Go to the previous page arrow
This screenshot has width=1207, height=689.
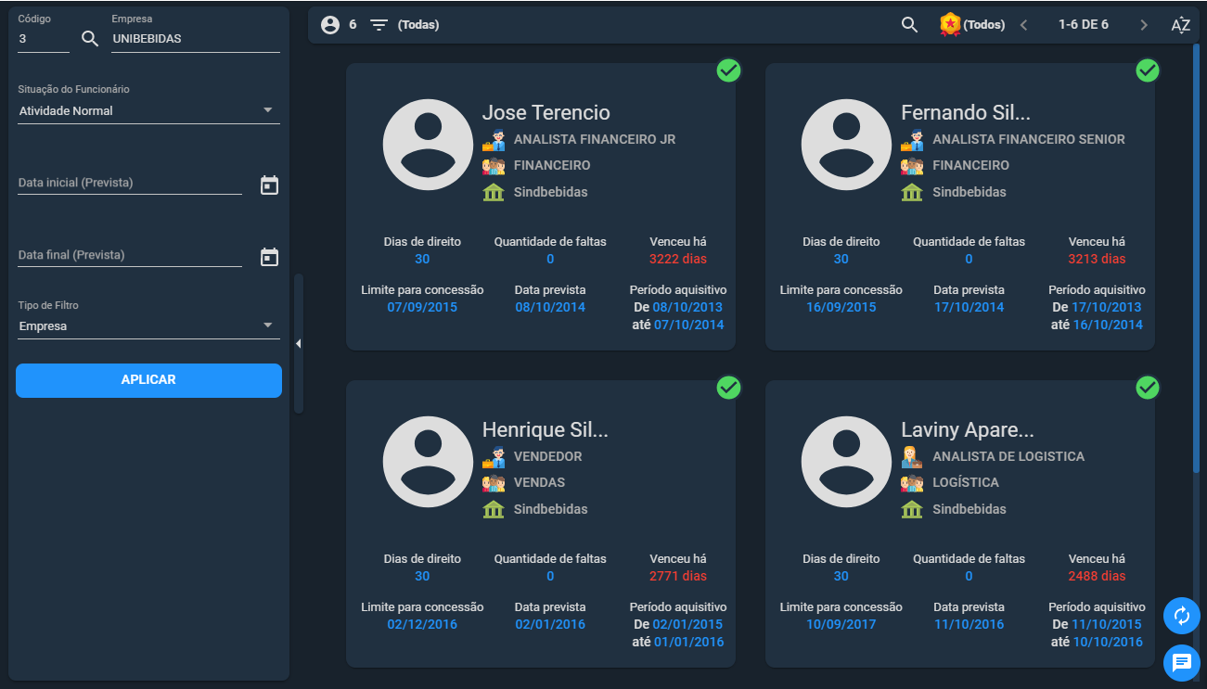1023,25
